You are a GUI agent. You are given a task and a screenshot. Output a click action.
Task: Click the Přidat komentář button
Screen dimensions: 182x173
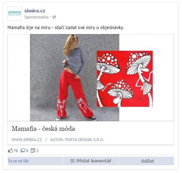pyautogui.click(x=91, y=161)
